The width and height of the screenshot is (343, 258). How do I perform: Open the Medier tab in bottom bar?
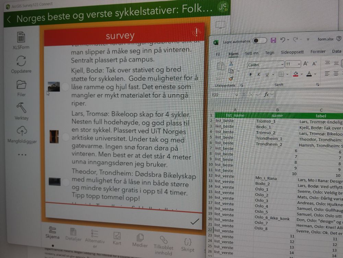(x=140, y=241)
